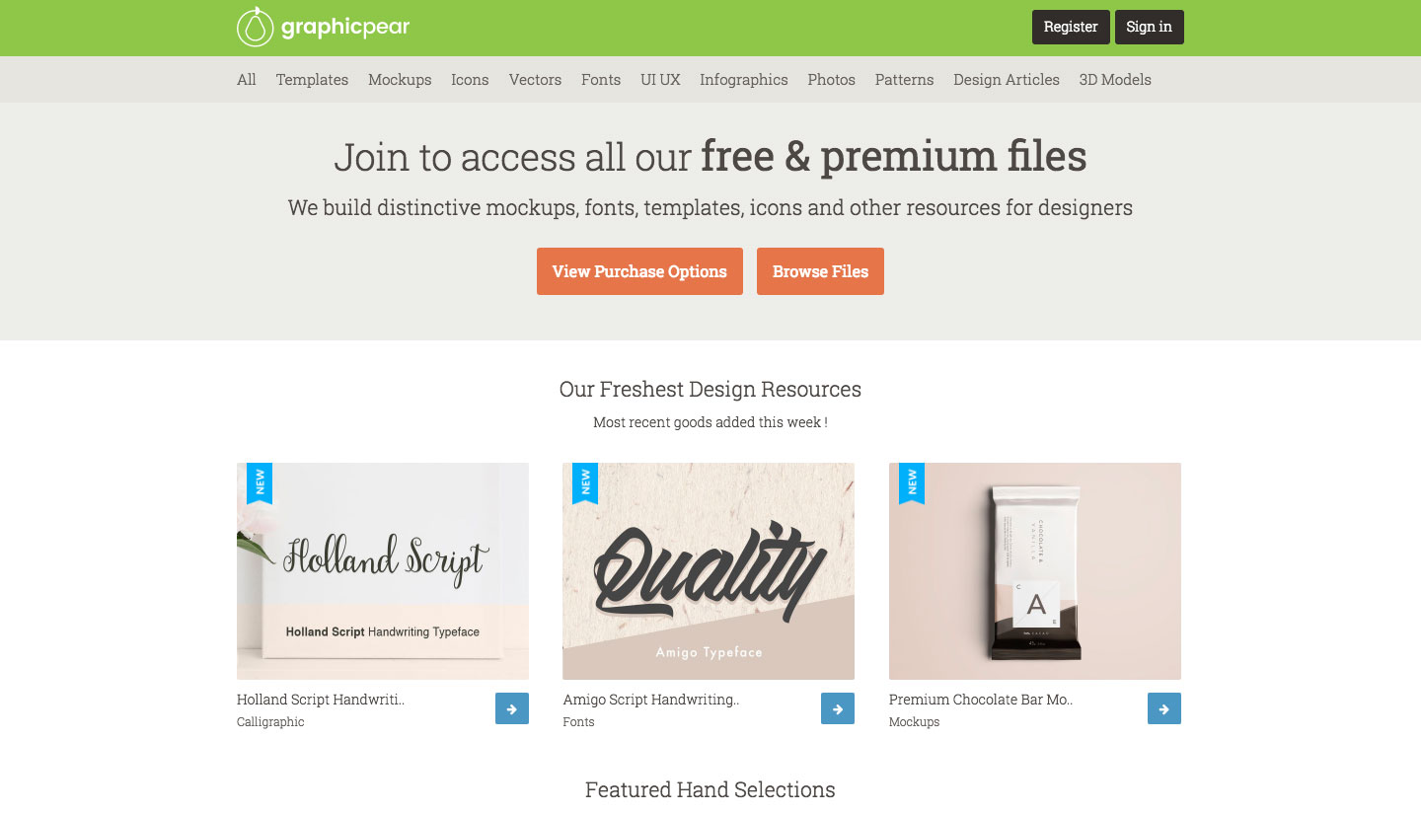Browse the Fonts category
Image resolution: width=1421 pixels, height=814 pixels.
coord(601,80)
